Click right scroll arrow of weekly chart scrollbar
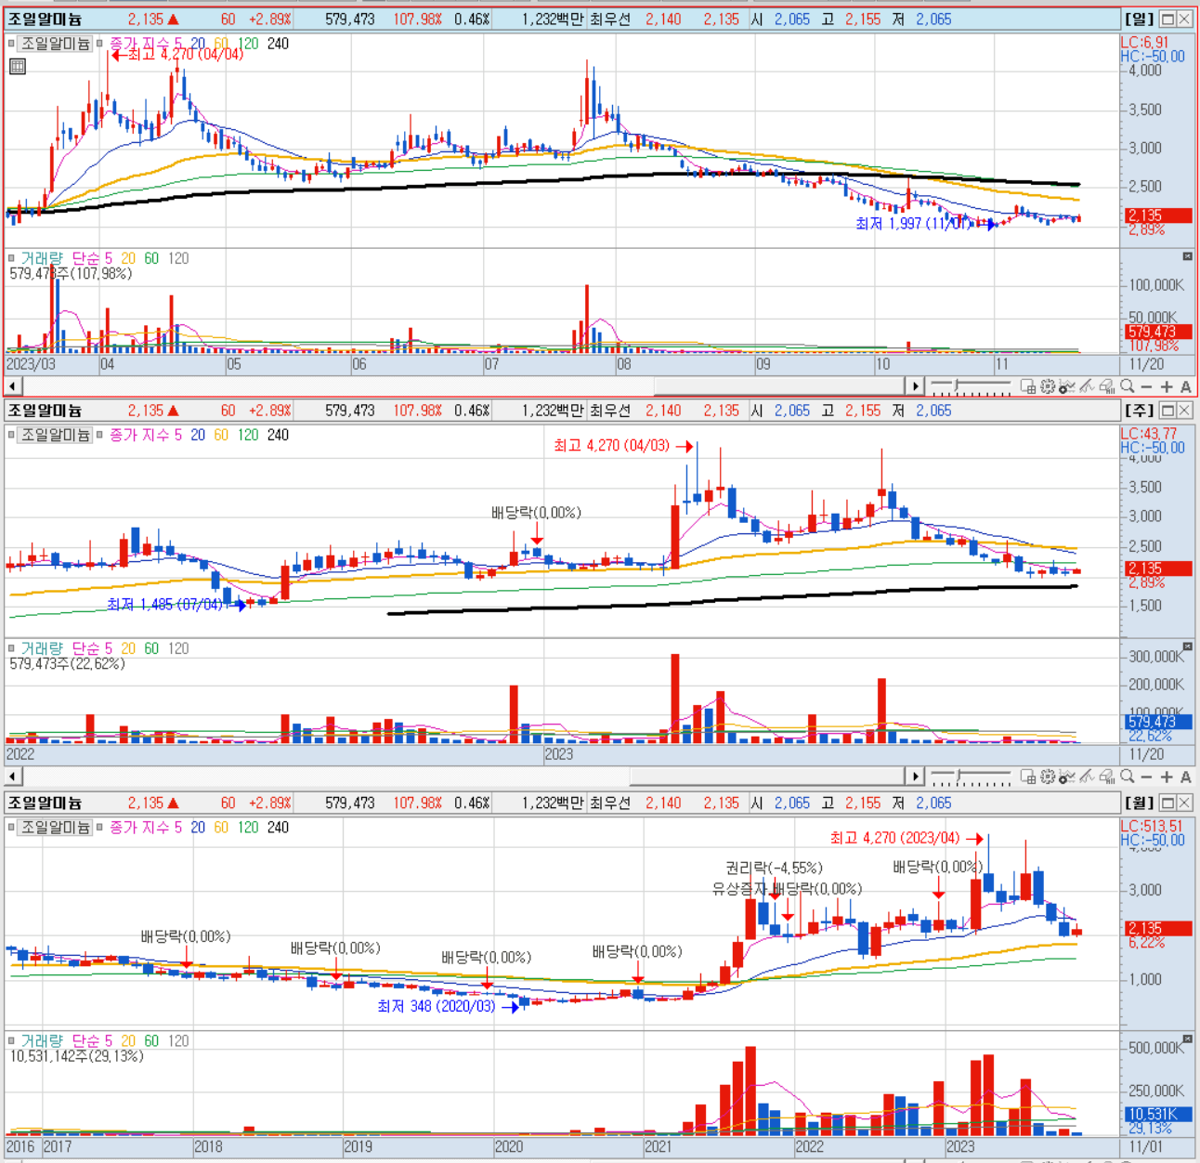Screen dimensions: 1200x1163 click(x=915, y=777)
